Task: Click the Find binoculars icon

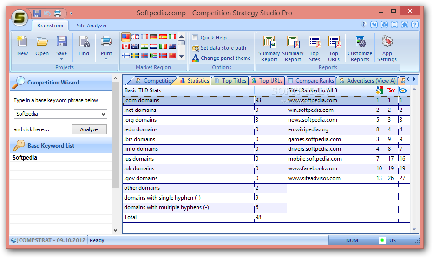Action: (84, 42)
